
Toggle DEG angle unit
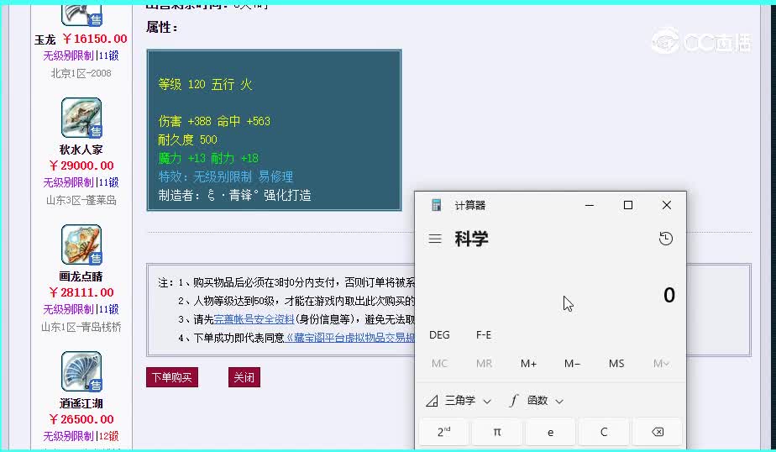(439, 335)
